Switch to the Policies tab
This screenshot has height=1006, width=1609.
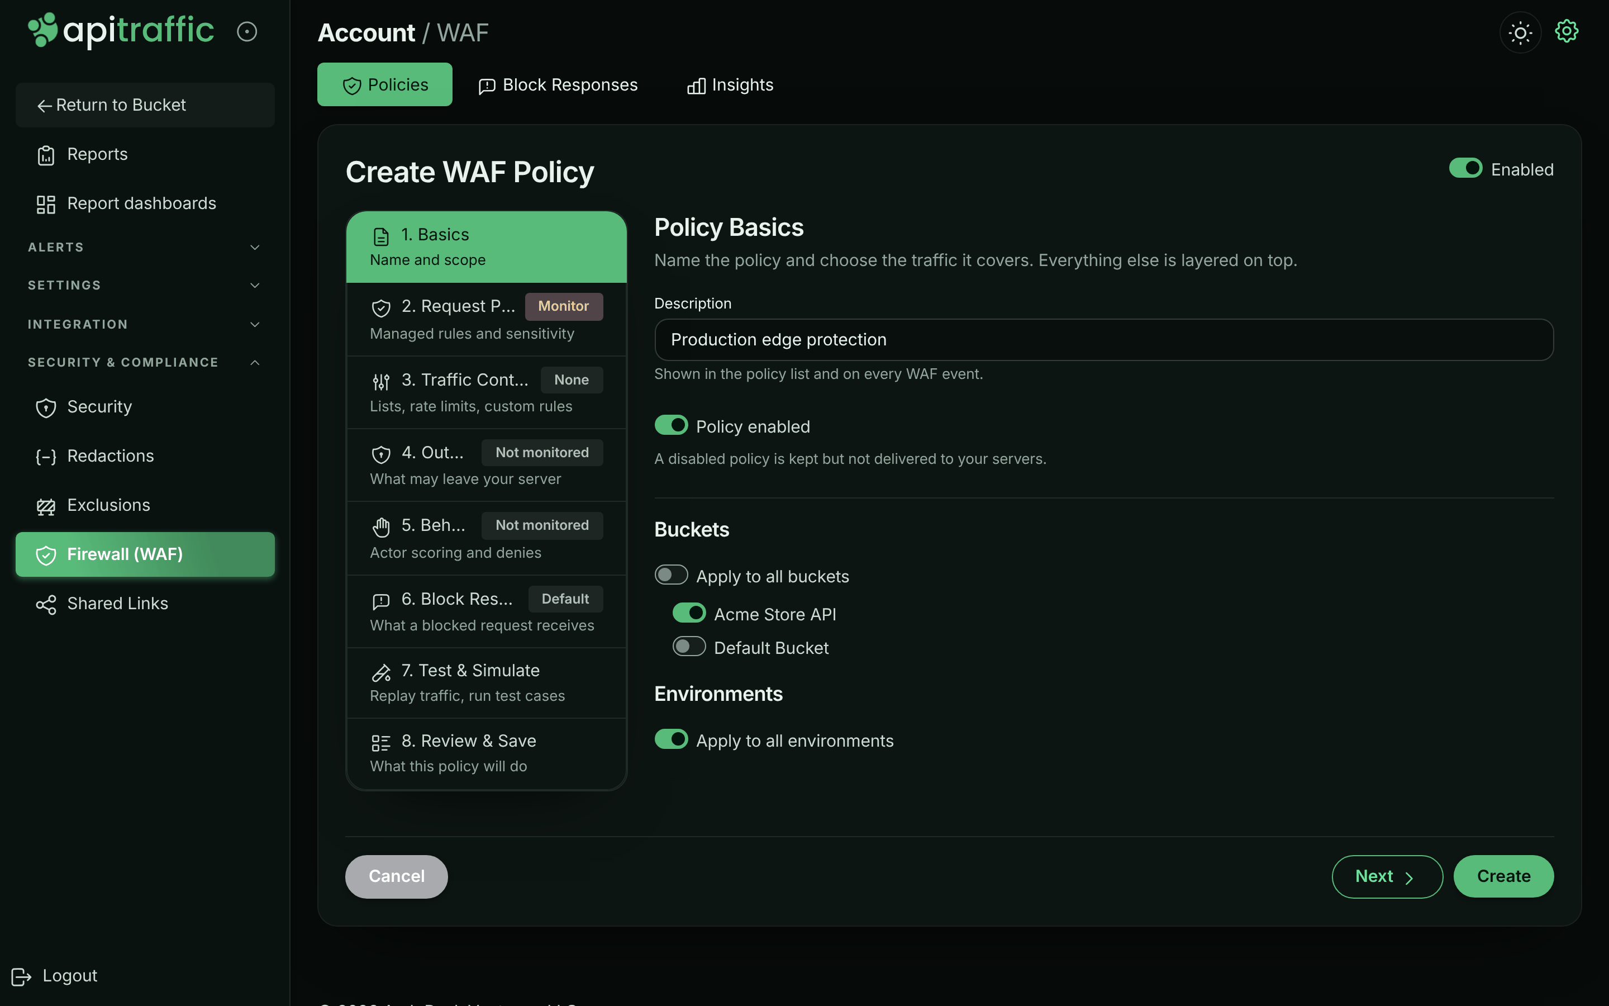(384, 84)
